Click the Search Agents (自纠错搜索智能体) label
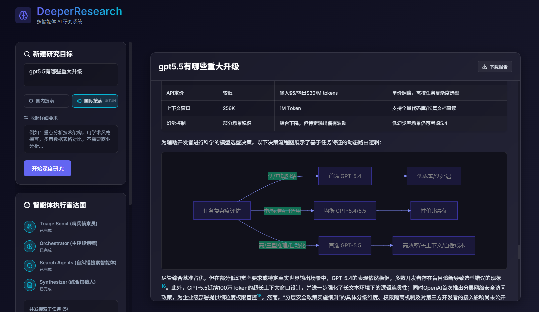This screenshot has height=312, width=539. (78, 263)
